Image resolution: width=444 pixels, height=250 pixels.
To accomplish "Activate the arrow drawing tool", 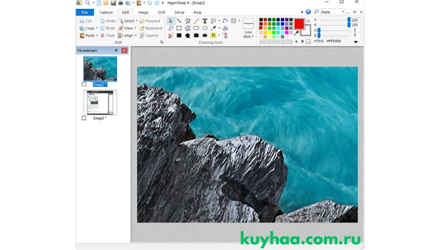I will pos(213,29).
